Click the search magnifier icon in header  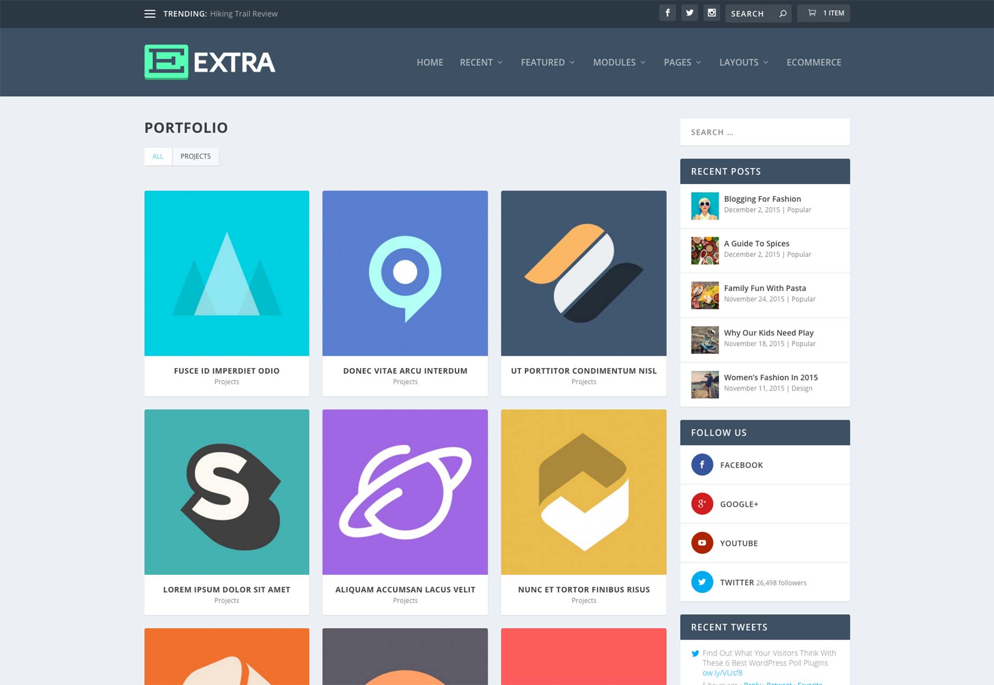click(x=783, y=13)
